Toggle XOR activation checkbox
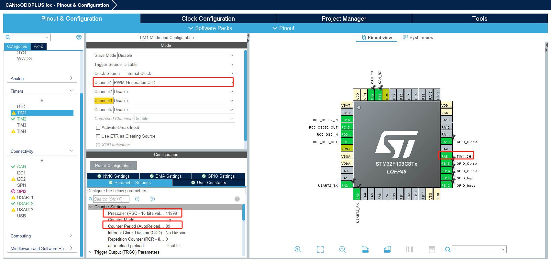The image size is (551, 262). pyautogui.click(x=98, y=145)
